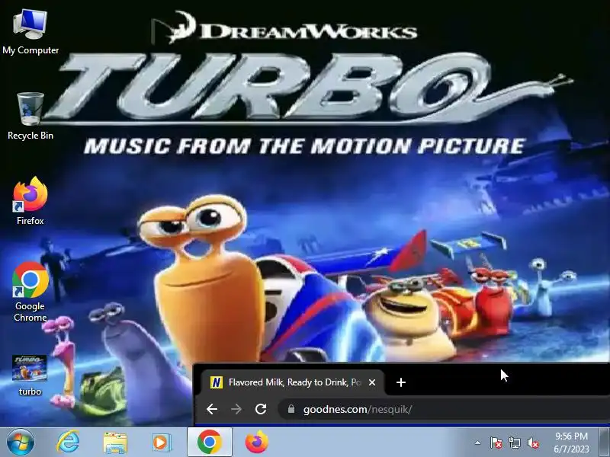Open the turbo image file

pyautogui.click(x=30, y=375)
